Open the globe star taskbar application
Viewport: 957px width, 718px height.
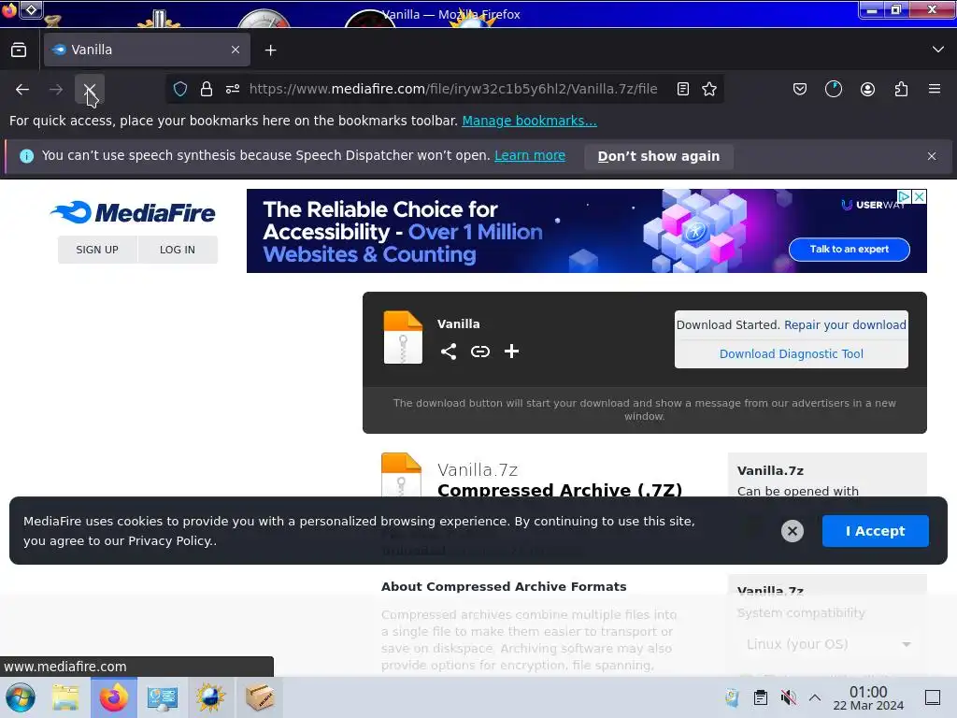point(210,697)
